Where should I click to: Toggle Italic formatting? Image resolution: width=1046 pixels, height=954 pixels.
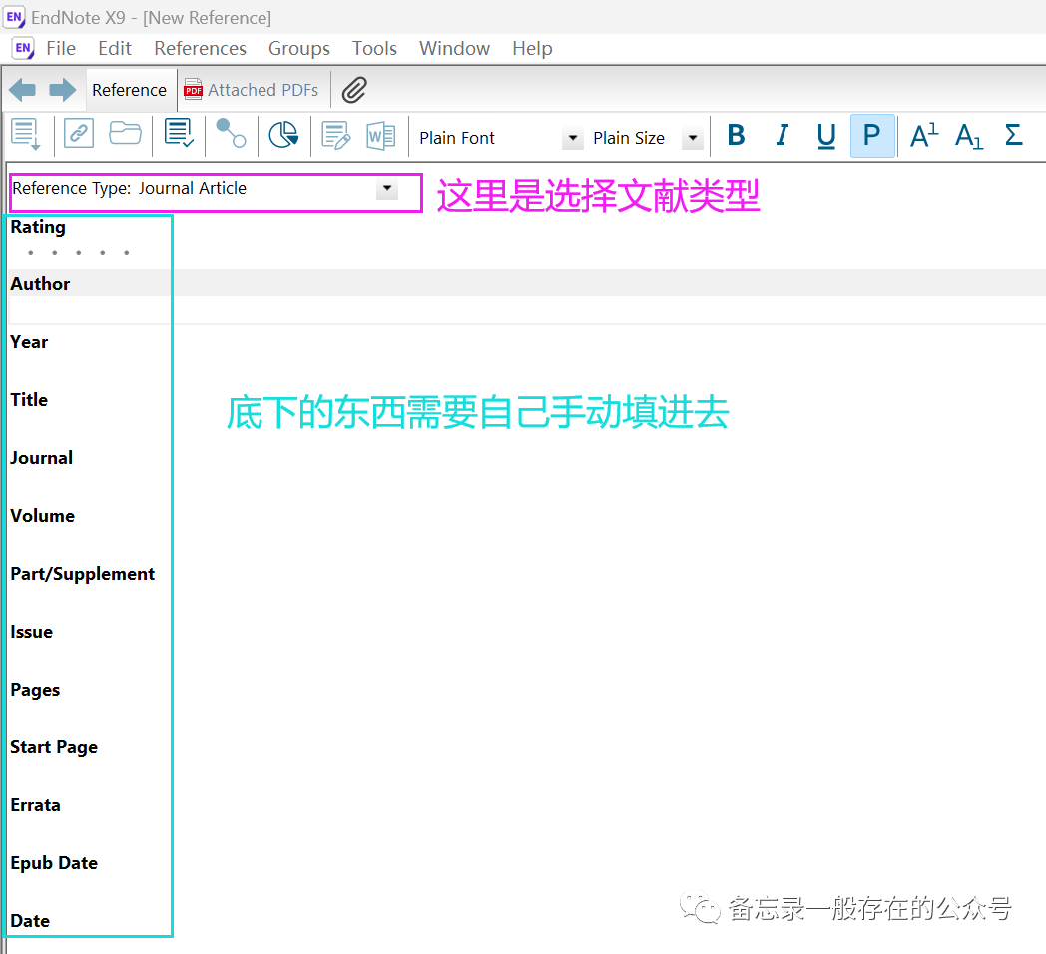click(782, 135)
